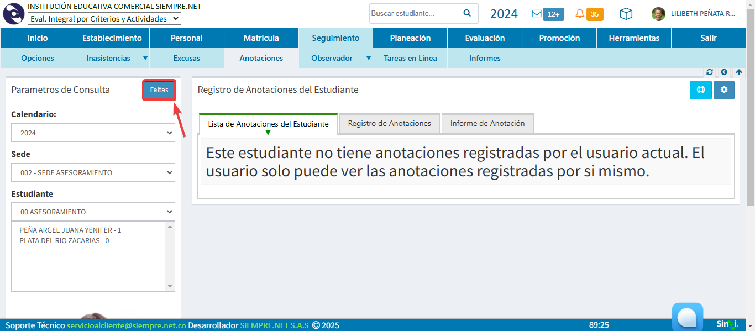The width and height of the screenshot is (755, 331).
Task: Open the Evaluación menu
Action: click(485, 38)
